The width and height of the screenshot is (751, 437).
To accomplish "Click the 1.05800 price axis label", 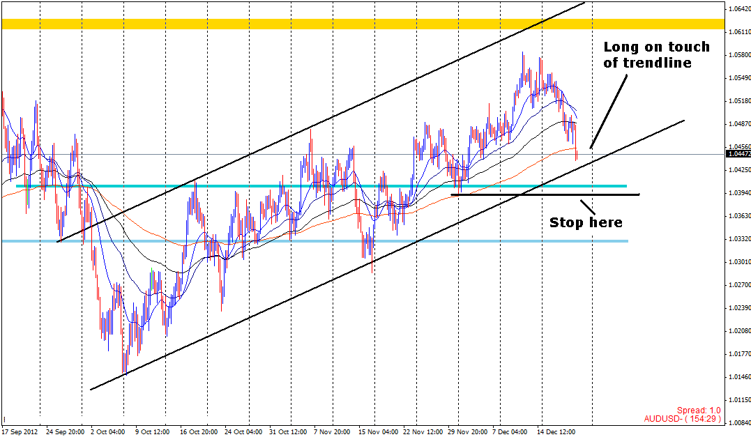I will click(x=740, y=54).
